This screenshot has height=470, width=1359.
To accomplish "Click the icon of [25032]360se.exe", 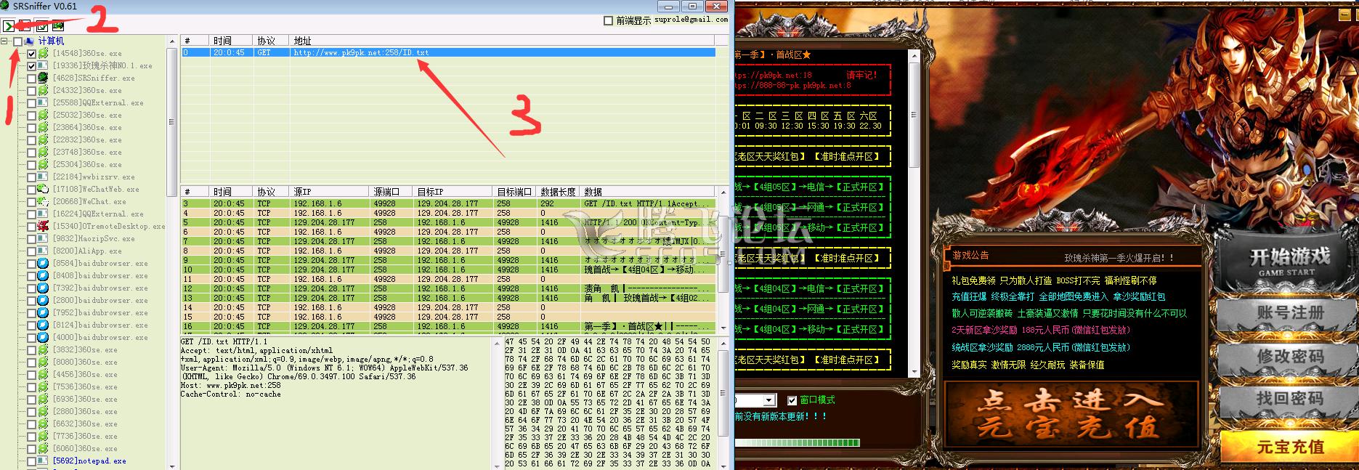I will coord(43,115).
